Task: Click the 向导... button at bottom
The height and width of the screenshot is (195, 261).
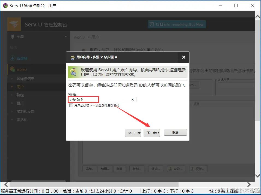Action: click(x=176, y=169)
